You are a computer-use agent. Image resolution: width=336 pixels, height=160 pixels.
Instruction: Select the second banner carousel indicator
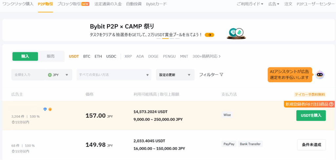point(165,38)
